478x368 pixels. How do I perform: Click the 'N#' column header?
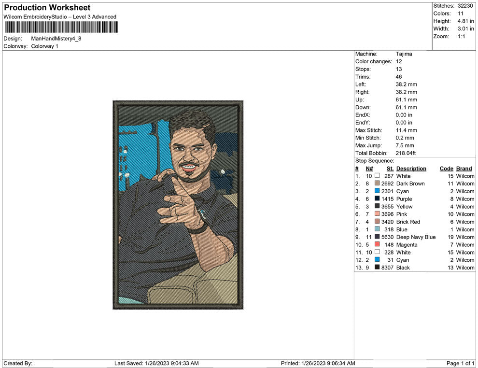369,169
